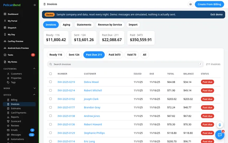Image resolution: width=228 pixels, height=143 pixels.
Task: Open the My Notes document icon
Action: click(x=5, y=62)
